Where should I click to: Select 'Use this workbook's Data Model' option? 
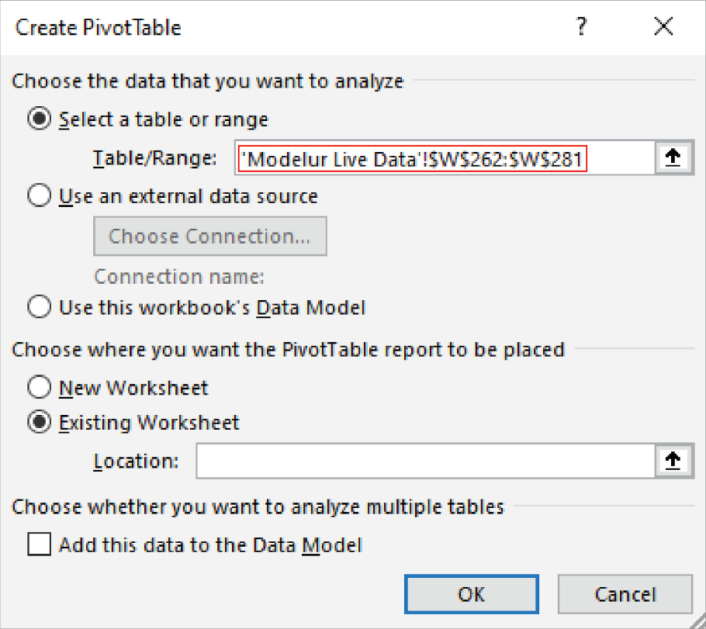(39, 307)
